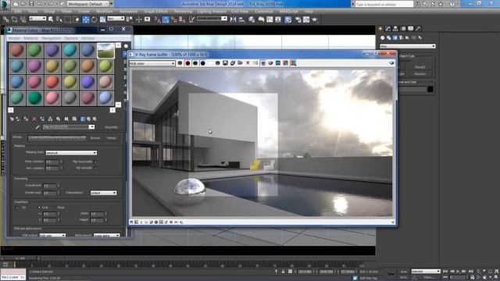Click the search keyword input field
500x281 pixels.
click(x=384, y=4)
